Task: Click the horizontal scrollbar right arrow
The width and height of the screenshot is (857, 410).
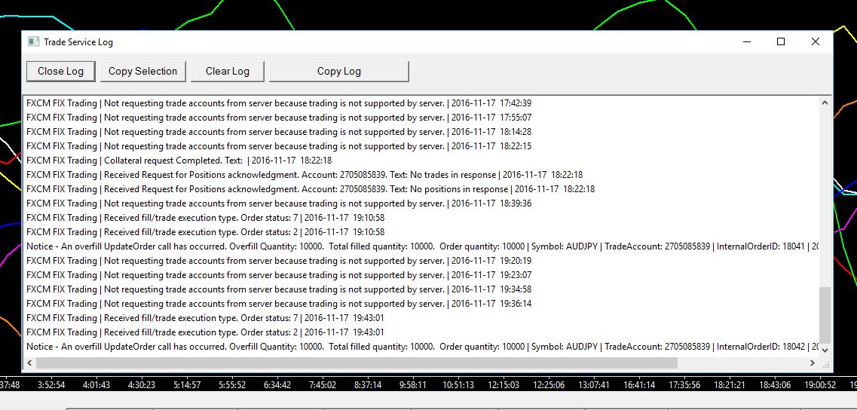Action: click(x=813, y=363)
